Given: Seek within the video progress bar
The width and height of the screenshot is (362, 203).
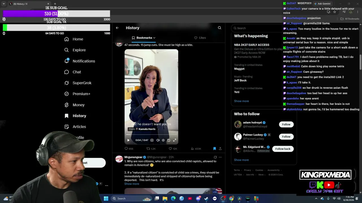Looking at the screenshot, I should [151, 135].
